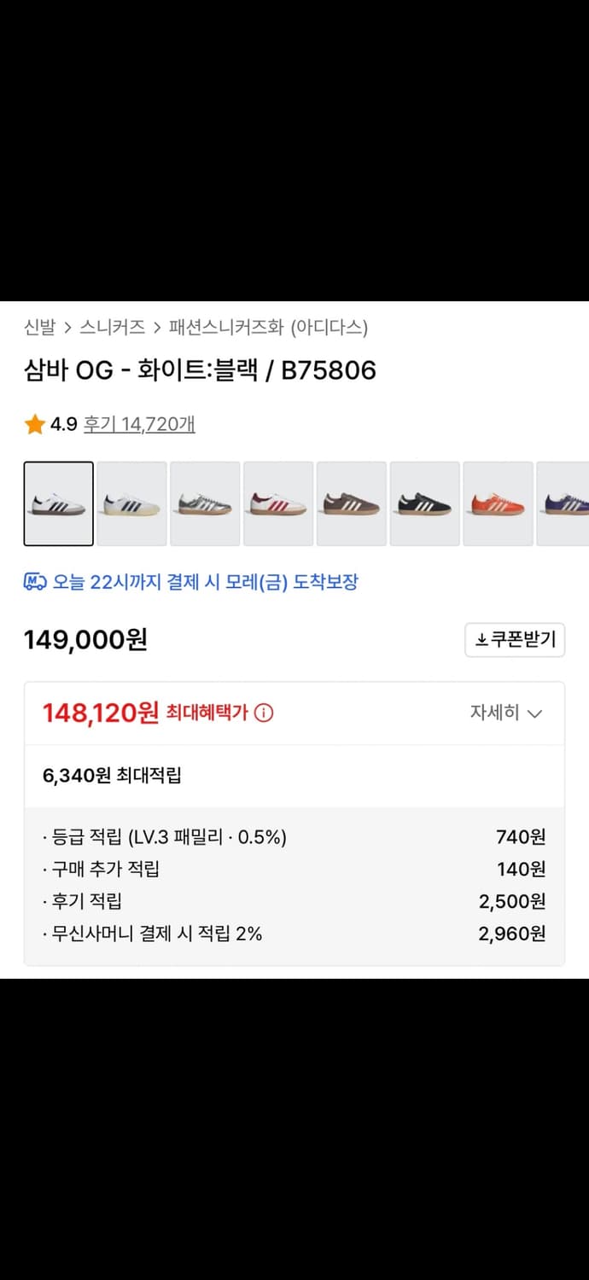Select the orange Samba colorway thumbnail

[x=498, y=503]
